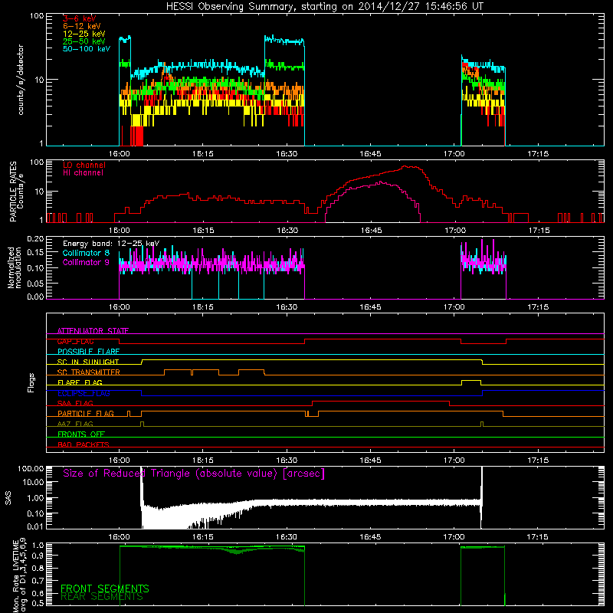Viewport: 613px width, 613px height.
Task: Click the Mon. Rate LIVETIME axis label
Action: (19, 575)
